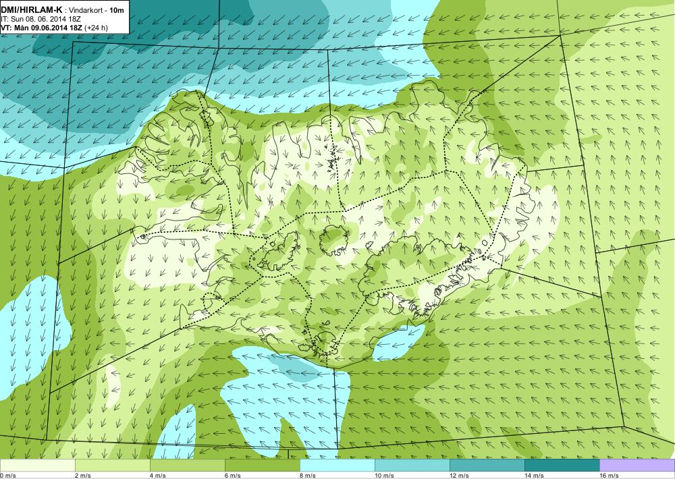The height and width of the screenshot is (479, 675).
Task: Click the '(+24 h)' forecast offset text
Action: coord(97,28)
